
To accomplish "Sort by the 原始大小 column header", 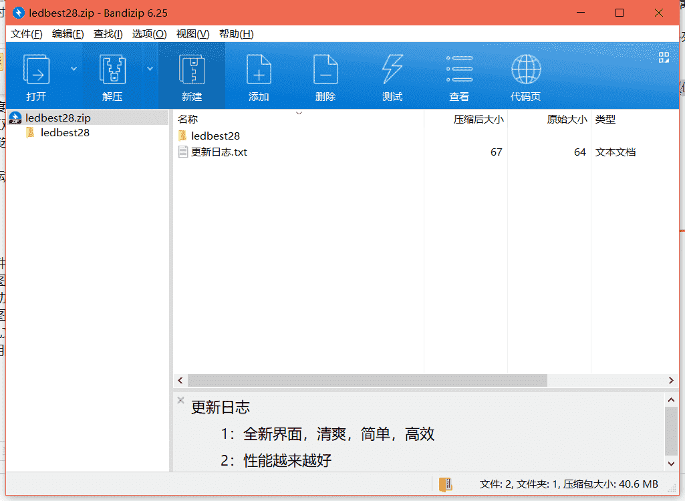I will pos(549,120).
